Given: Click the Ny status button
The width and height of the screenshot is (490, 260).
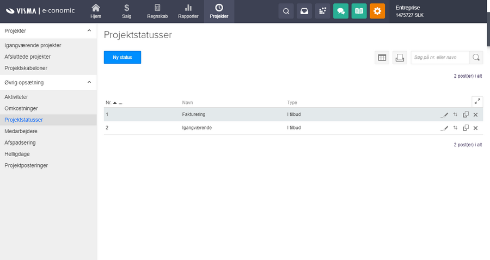Looking at the screenshot, I should pyautogui.click(x=122, y=57).
